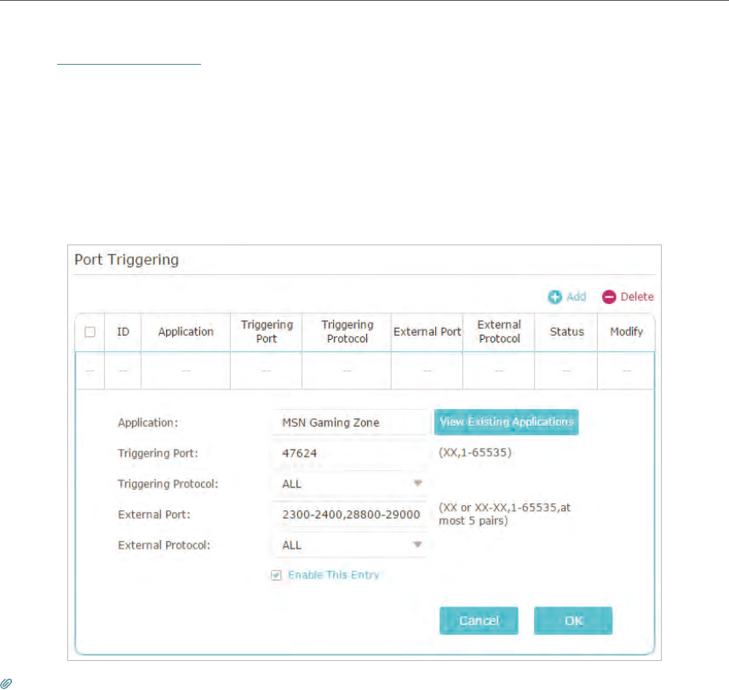Click the Enable This Entry label
This screenshot has height=690, width=729.
pos(333,575)
